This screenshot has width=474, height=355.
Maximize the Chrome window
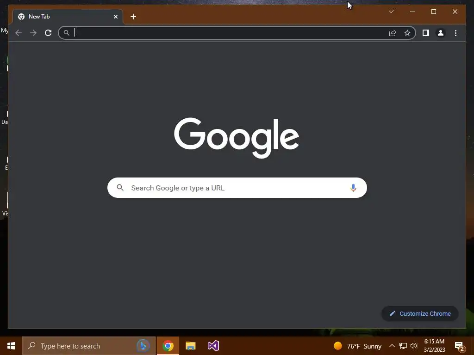(x=433, y=12)
